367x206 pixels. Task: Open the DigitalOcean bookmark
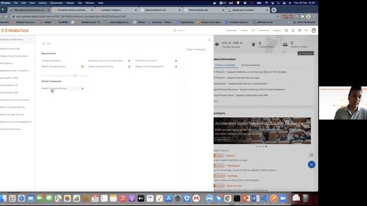coord(185,22)
